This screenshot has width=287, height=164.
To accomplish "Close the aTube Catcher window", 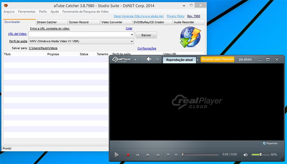I will click(201, 5).
